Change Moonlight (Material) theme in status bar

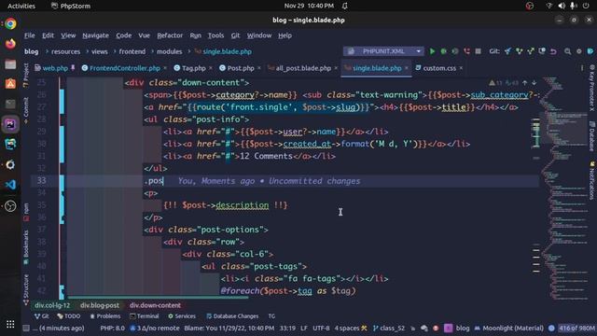509,328
